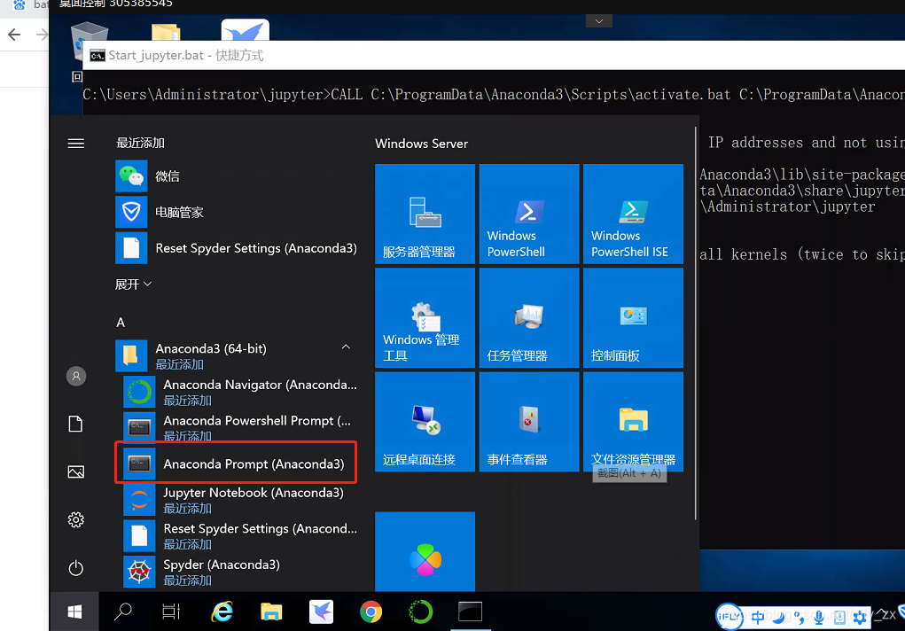Toggle the 中 Chinese input mode indicator
The width and height of the screenshot is (905, 631).
(758, 617)
